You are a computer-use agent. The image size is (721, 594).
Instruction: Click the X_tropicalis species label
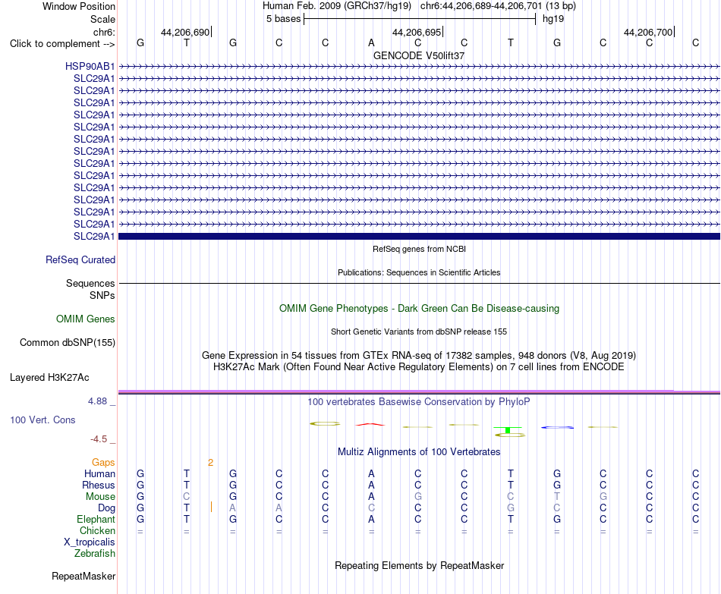pos(90,542)
